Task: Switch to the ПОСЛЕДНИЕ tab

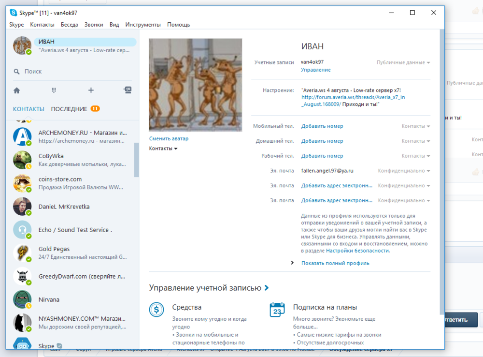Action: pyautogui.click(x=69, y=109)
